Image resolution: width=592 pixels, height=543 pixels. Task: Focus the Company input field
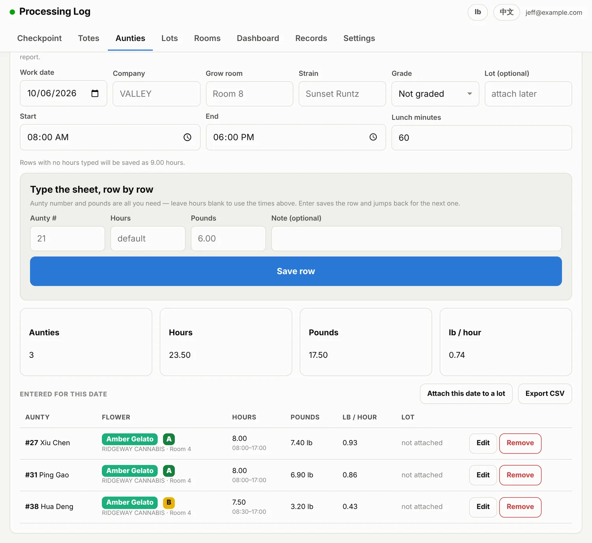[156, 94]
